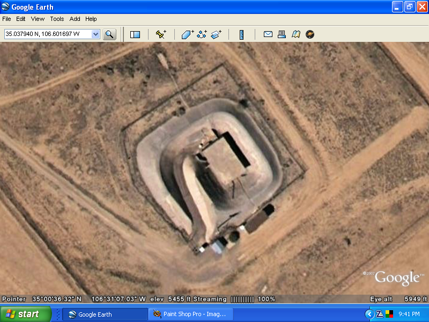Expand the search coordinates dropdown arrow

tap(95, 34)
